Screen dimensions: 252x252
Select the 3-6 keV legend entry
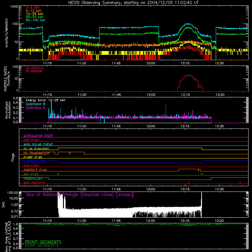click(x=33, y=8)
